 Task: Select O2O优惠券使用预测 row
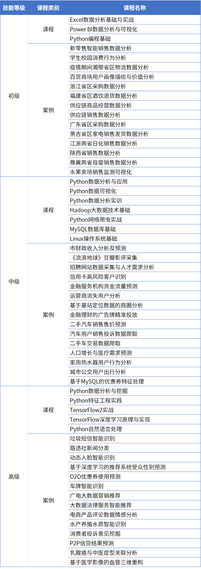135,476
